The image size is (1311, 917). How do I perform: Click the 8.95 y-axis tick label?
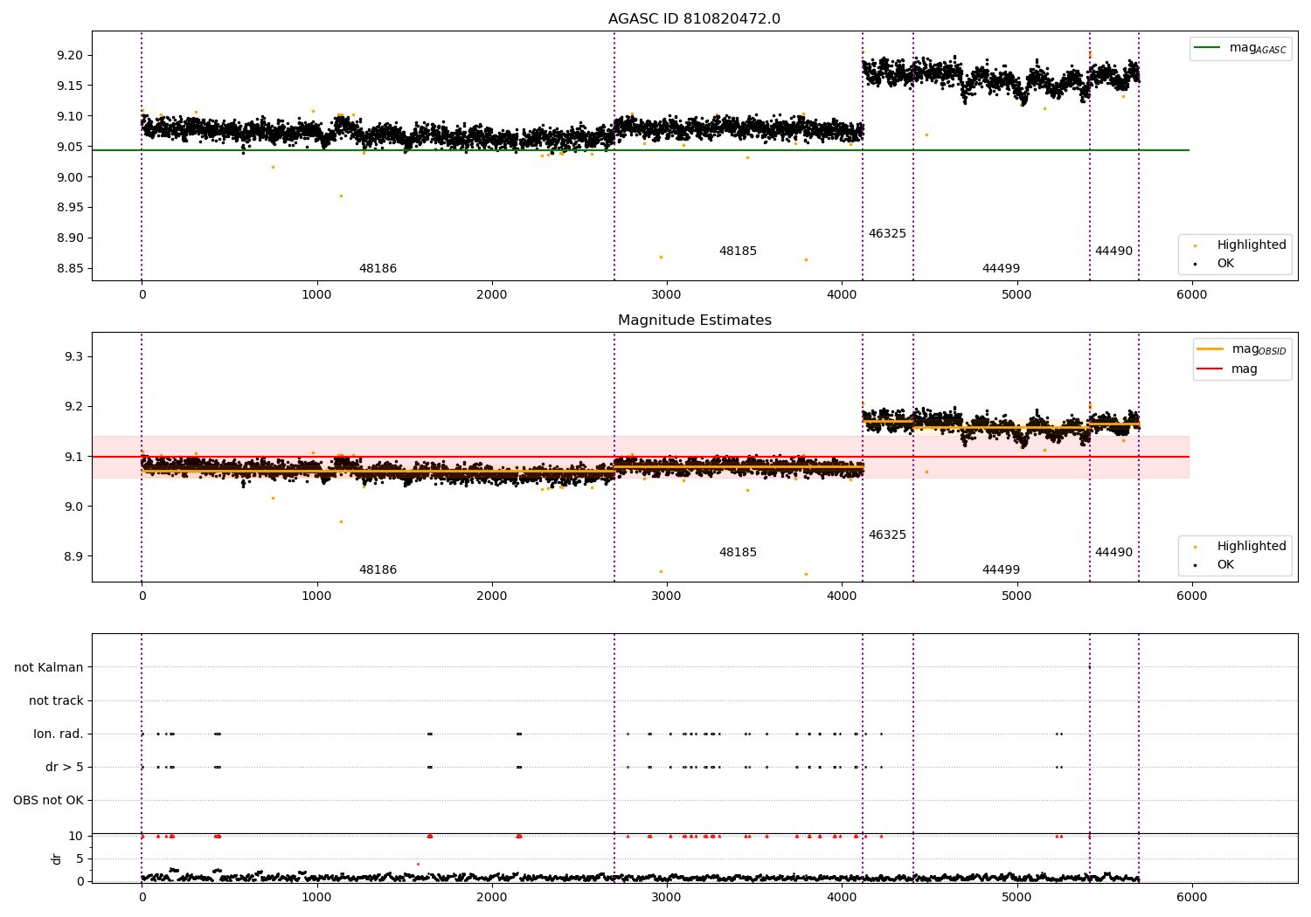point(69,208)
